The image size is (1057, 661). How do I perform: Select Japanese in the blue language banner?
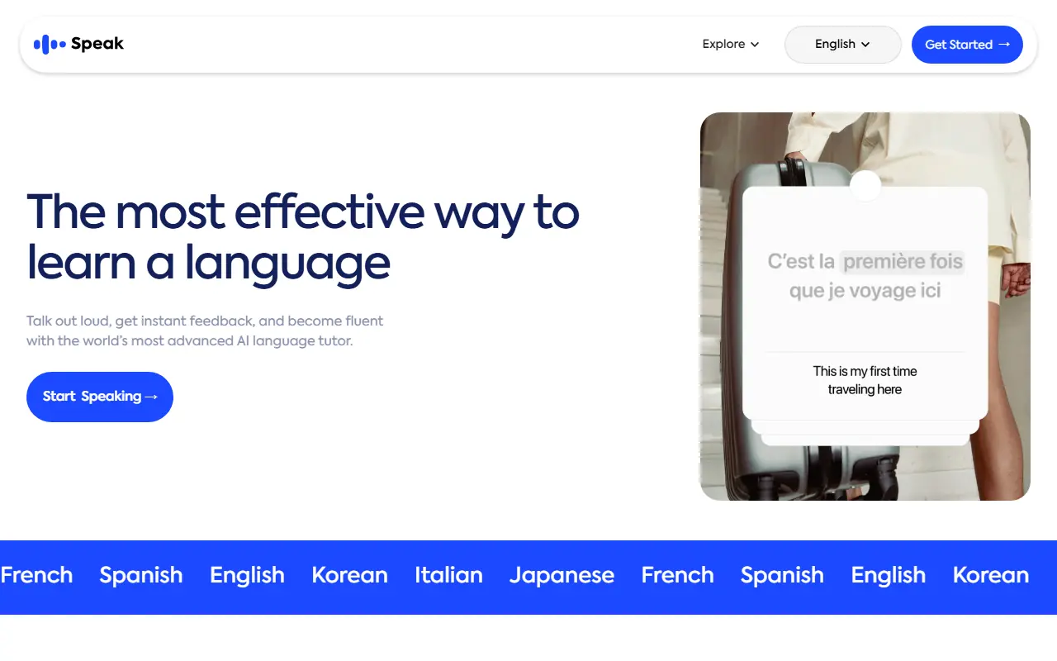pos(562,576)
